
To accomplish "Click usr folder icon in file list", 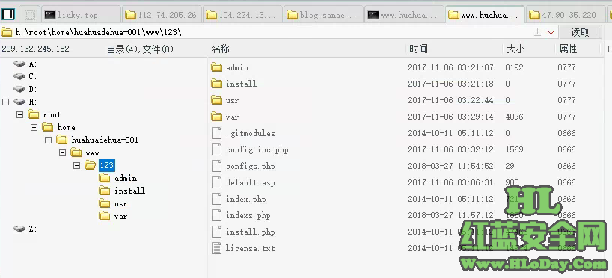I will pyautogui.click(x=217, y=100).
